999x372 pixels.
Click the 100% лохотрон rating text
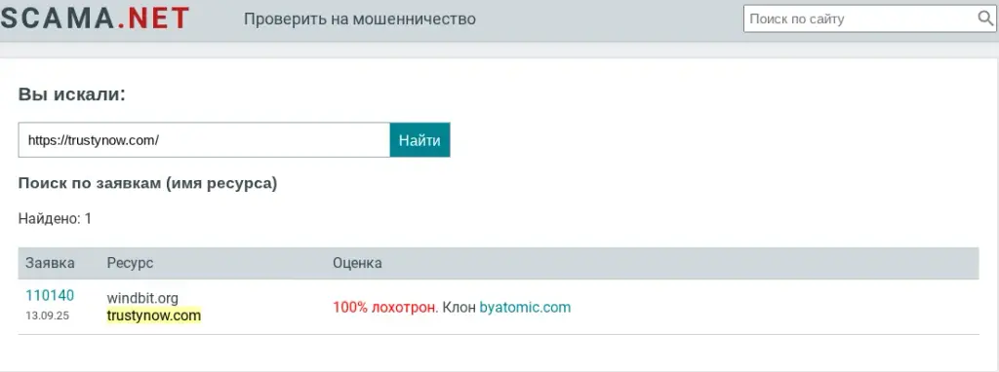pos(384,308)
